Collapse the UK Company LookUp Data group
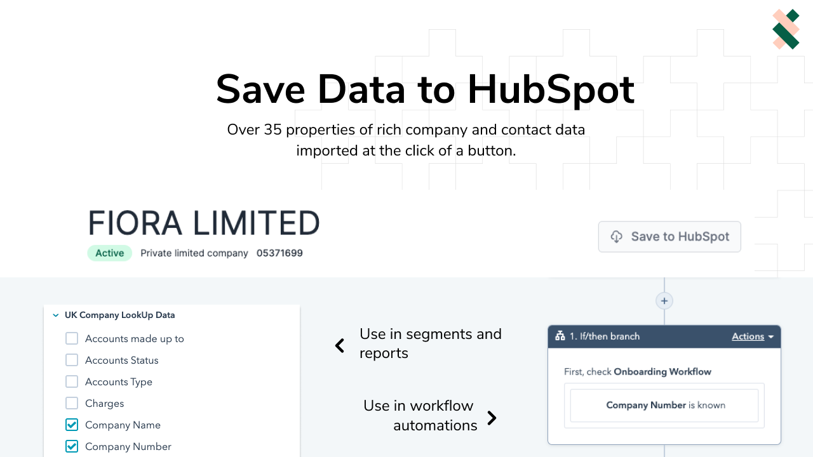The width and height of the screenshot is (813, 457). click(x=56, y=315)
